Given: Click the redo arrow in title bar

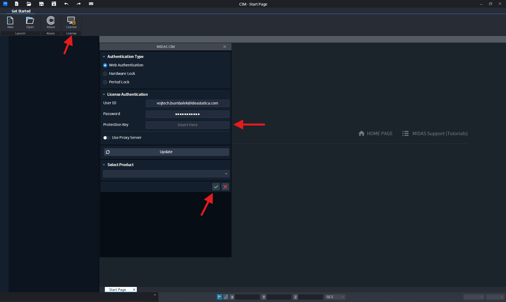Looking at the screenshot, I should (79, 4).
